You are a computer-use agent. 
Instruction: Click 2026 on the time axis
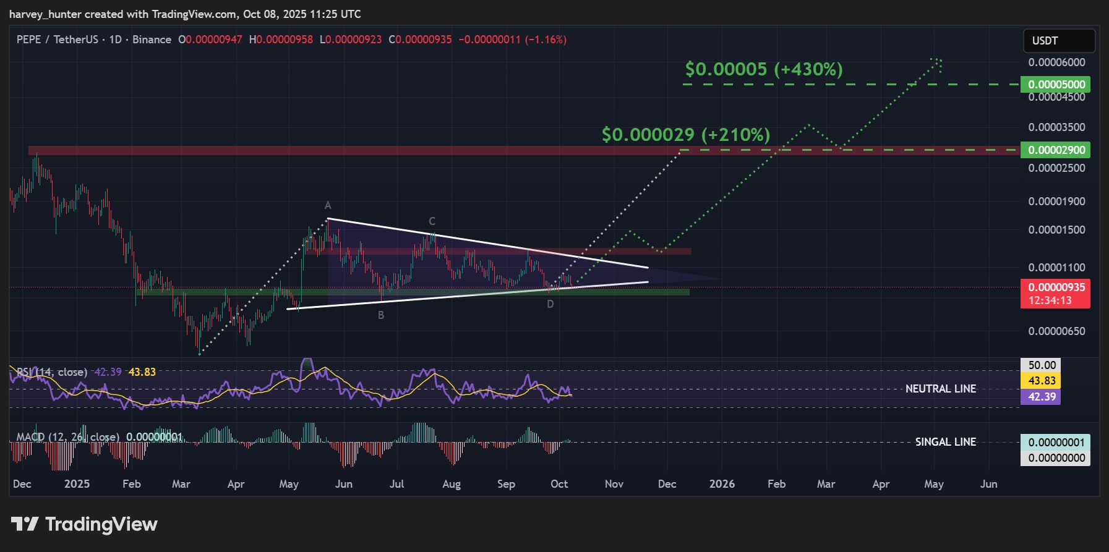coord(722,484)
